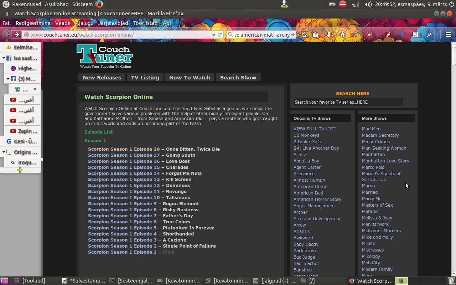456x285 pixels.
Task: Switch to the 'Zapin...' YouTube tab
Action: [23, 131]
